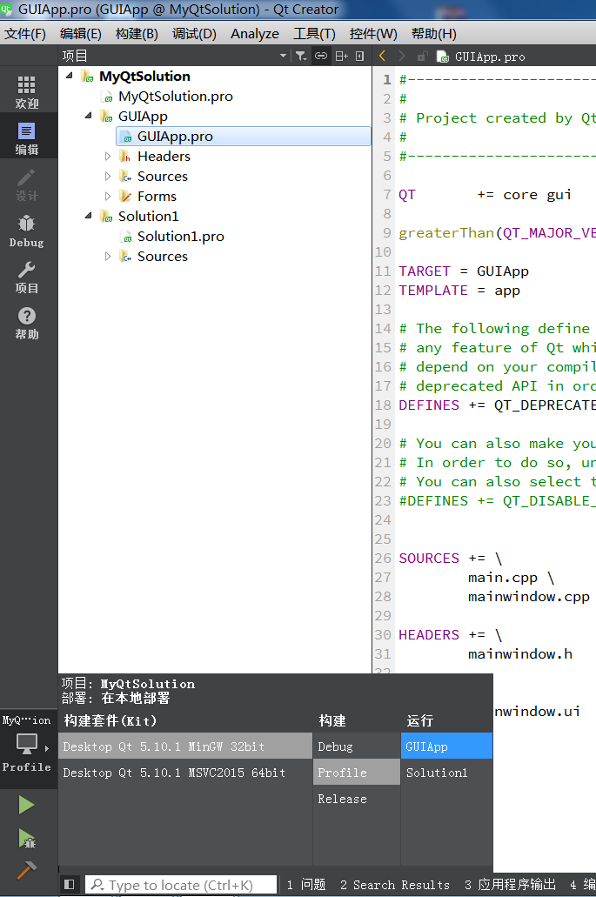Open the 帮助(H) menu
This screenshot has width=596, height=897.
click(433, 34)
